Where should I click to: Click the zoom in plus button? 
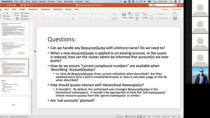click(169, 117)
